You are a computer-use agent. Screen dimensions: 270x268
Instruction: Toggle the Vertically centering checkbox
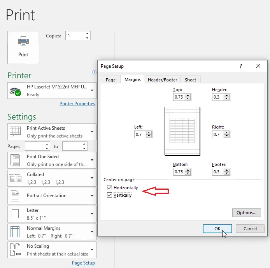pyautogui.click(x=109, y=195)
